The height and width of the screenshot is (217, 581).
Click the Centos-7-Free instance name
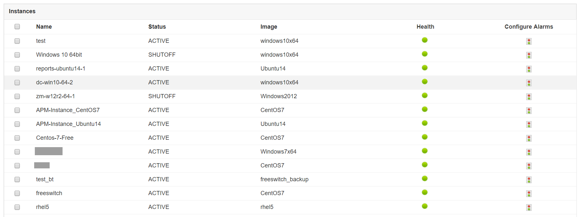pyautogui.click(x=55, y=138)
